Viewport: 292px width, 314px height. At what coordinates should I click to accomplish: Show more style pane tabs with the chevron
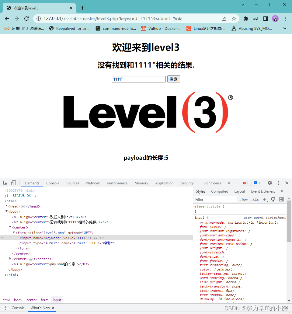click(282, 191)
